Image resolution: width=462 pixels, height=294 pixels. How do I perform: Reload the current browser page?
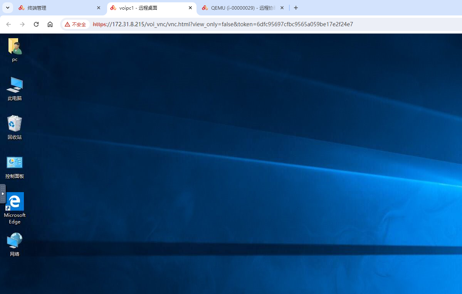coord(36,24)
